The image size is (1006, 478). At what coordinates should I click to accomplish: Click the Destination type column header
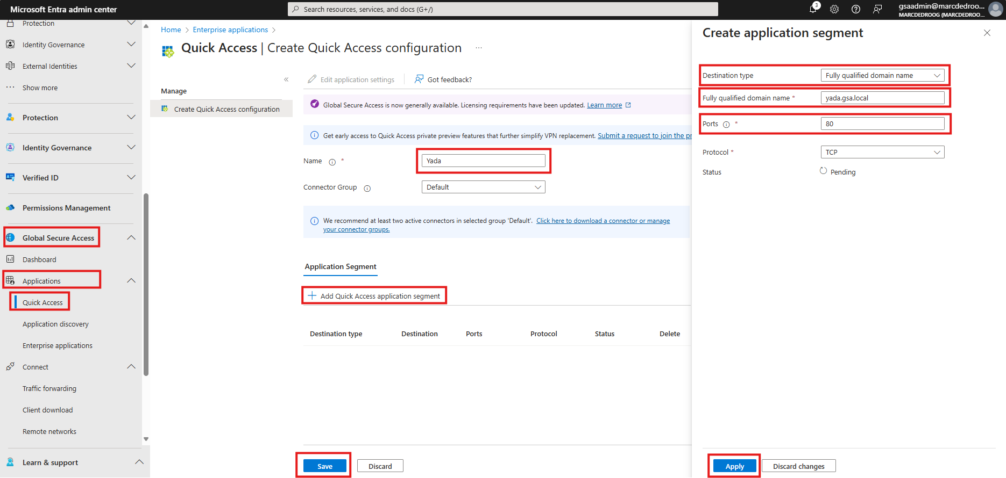click(336, 334)
